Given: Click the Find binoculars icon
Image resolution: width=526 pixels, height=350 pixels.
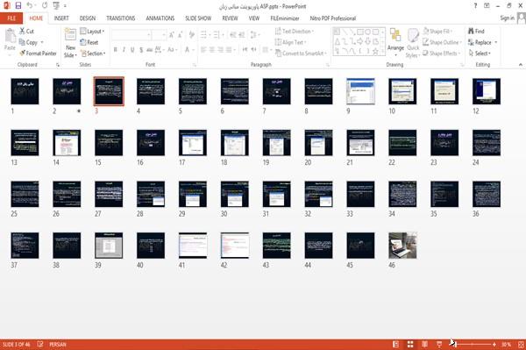Looking at the screenshot, I should (x=471, y=31).
